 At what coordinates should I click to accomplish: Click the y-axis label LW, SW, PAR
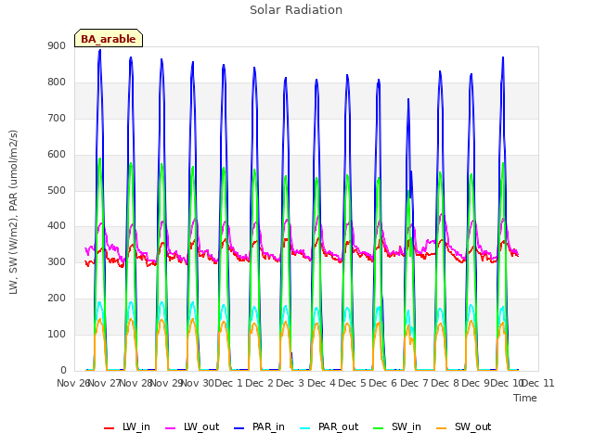pyautogui.click(x=13, y=212)
